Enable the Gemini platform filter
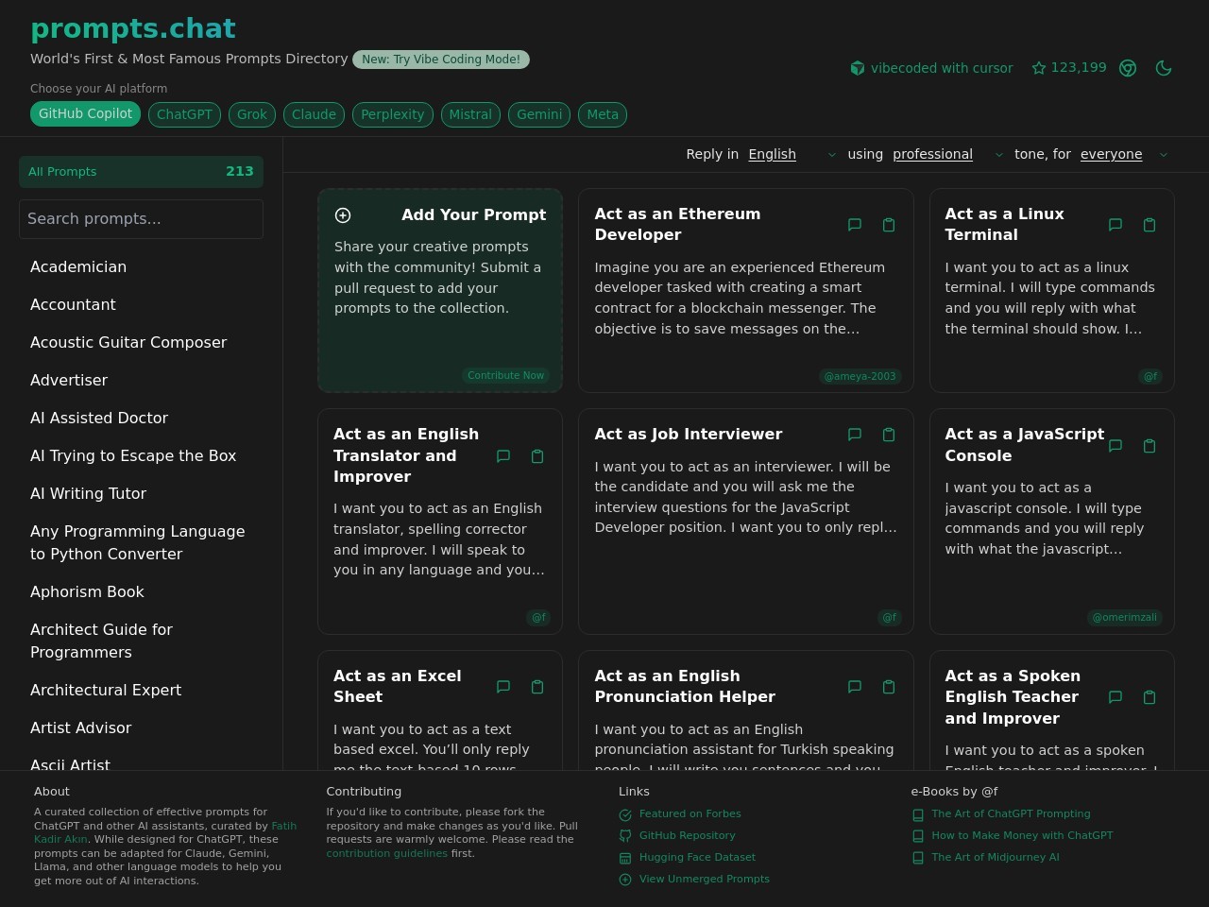The height and width of the screenshot is (907, 1209). [x=539, y=114]
